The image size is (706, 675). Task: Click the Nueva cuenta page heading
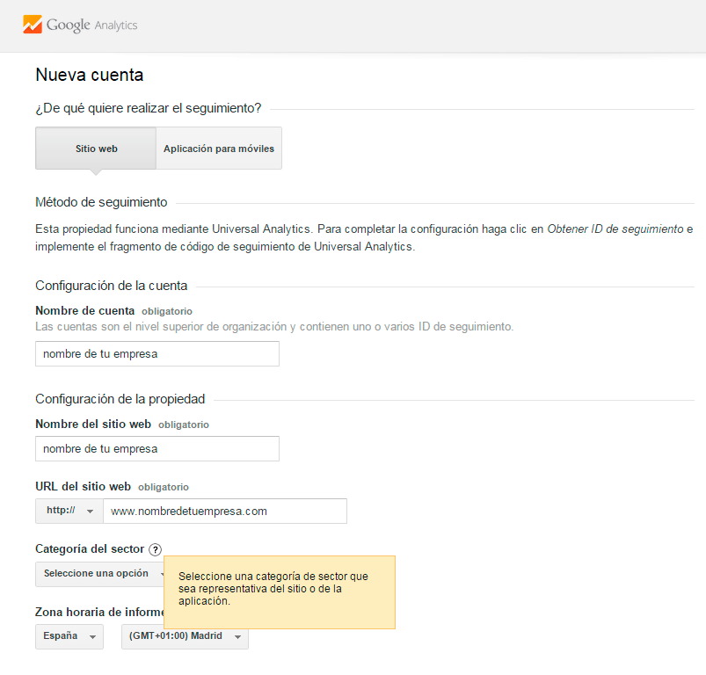90,76
